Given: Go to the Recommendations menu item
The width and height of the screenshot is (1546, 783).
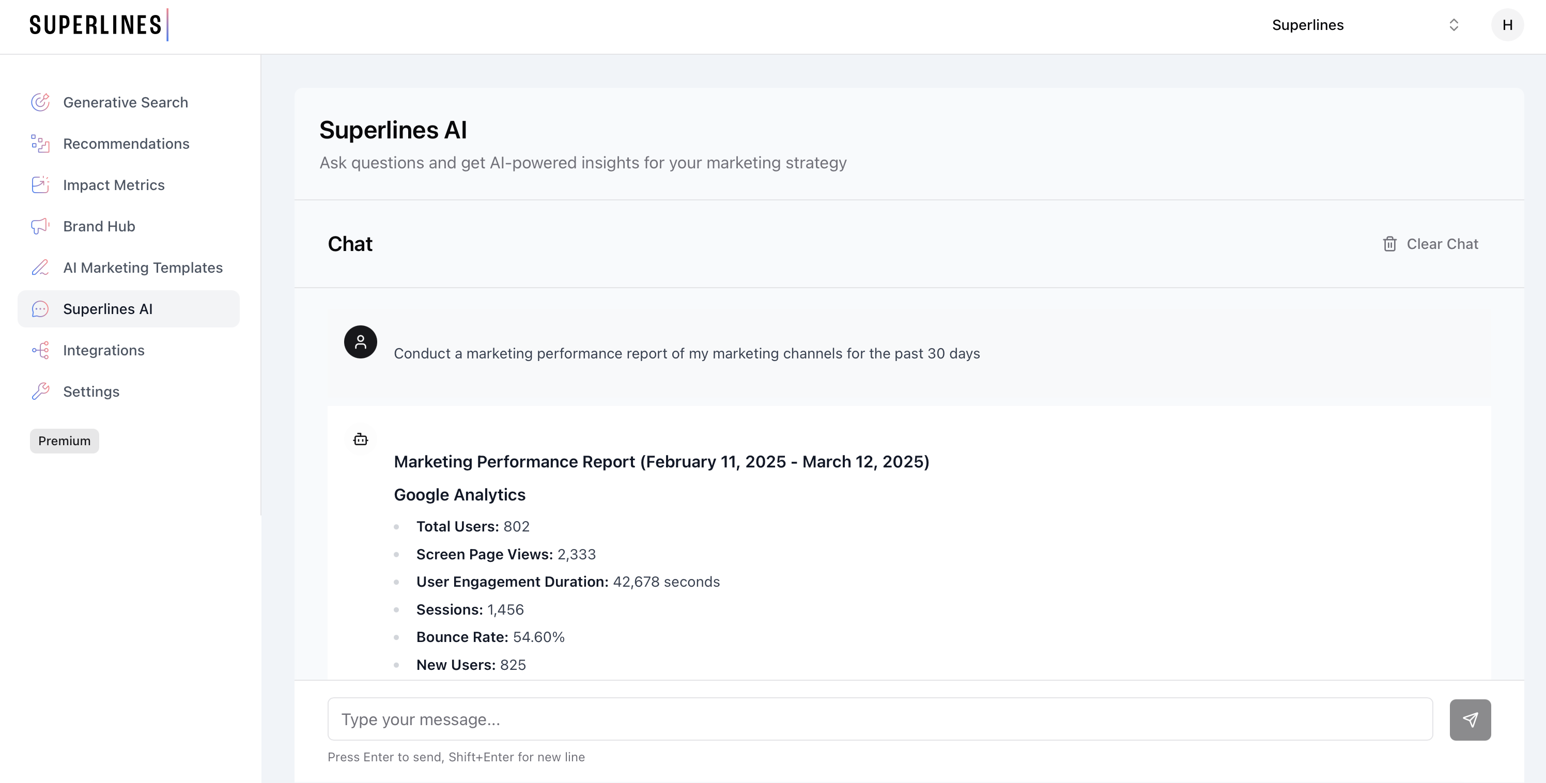Looking at the screenshot, I should 126,144.
